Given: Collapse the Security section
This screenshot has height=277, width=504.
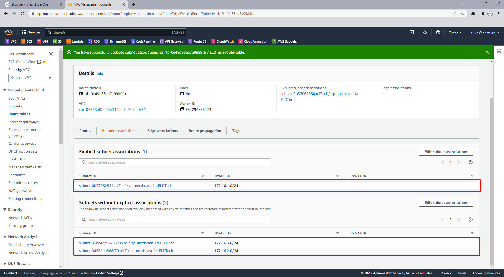Looking at the screenshot, I should 5,210.
